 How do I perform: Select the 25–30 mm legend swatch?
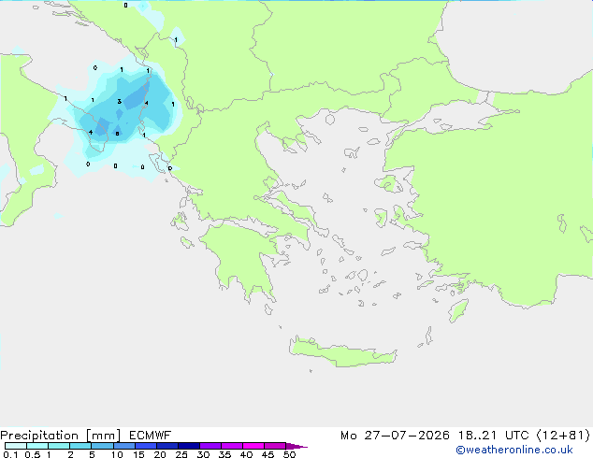(x=188, y=446)
